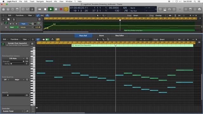
Task: Stop playback
Action: click(x=45, y=9)
